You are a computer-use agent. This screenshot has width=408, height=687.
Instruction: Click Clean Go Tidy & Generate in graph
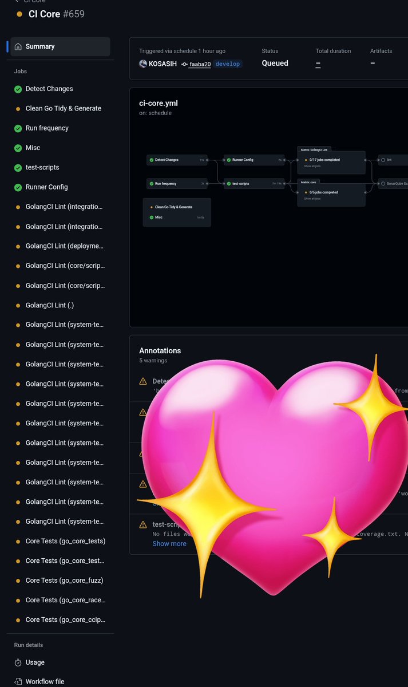(x=173, y=207)
